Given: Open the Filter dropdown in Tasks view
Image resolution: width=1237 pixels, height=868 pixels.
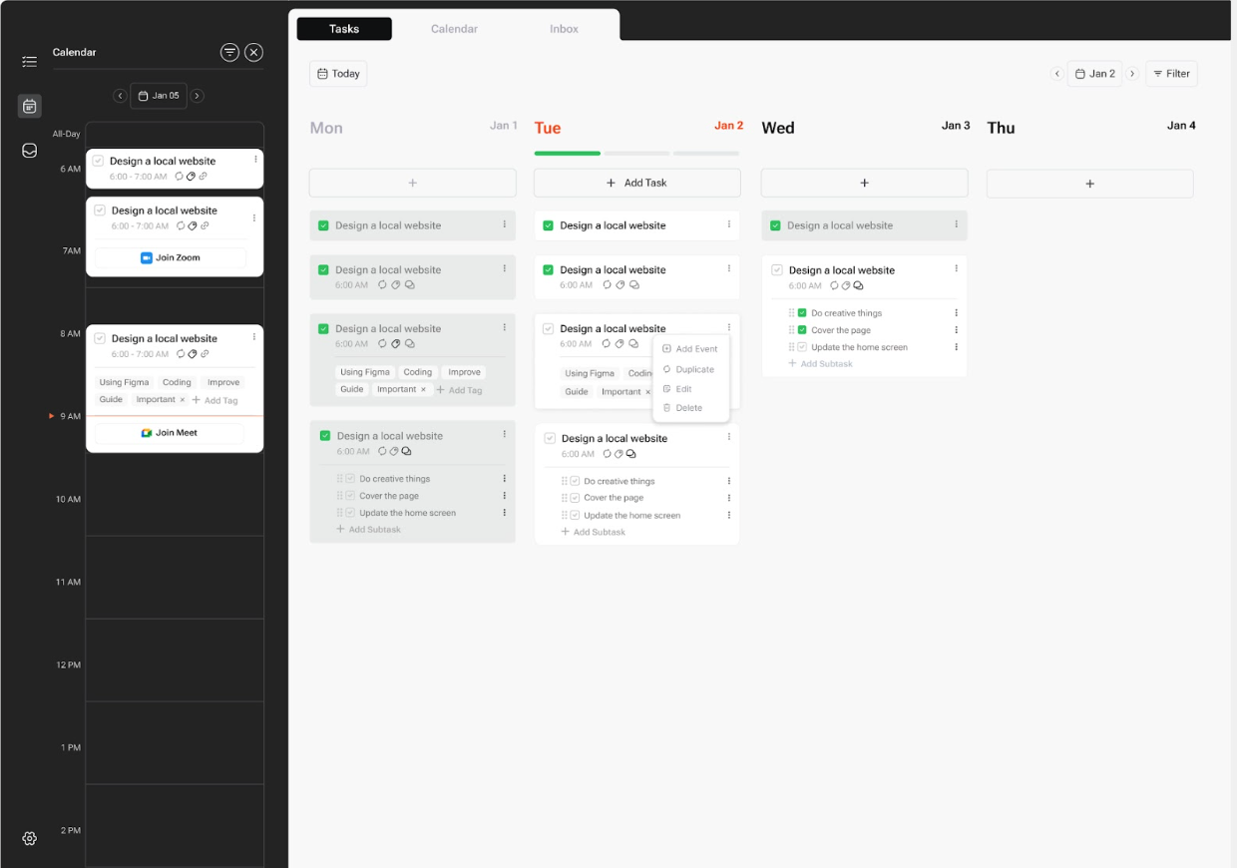Looking at the screenshot, I should tap(1171, 74).
